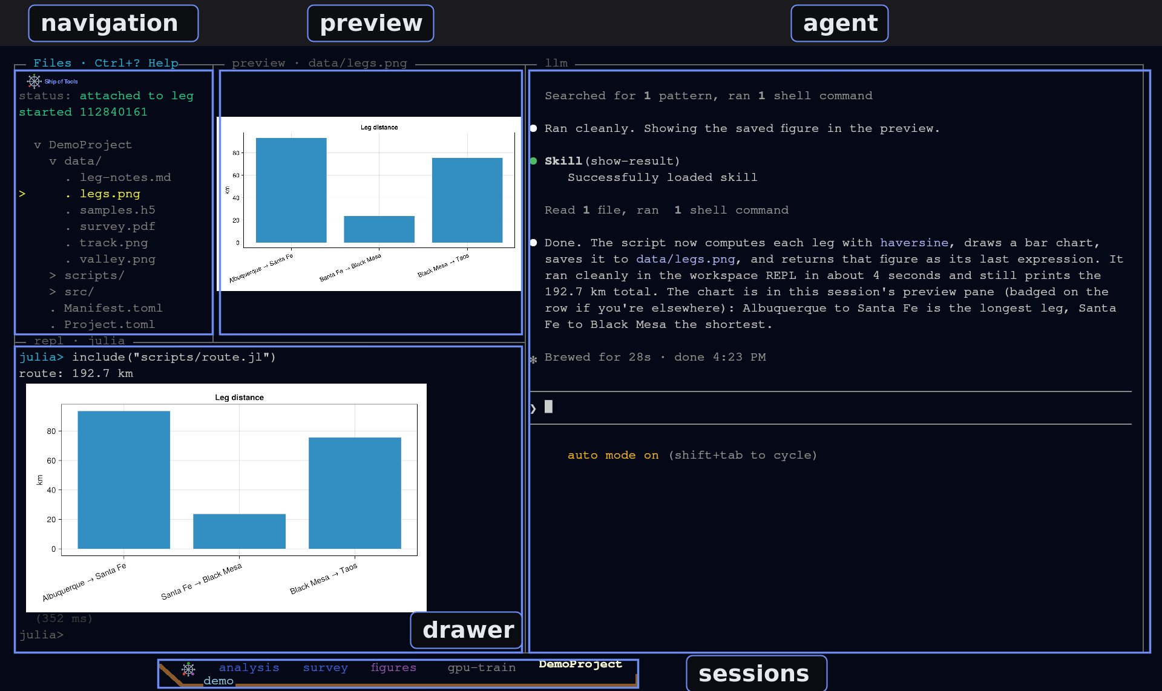This screenshot has width=1162, height=691.
Task: Click the 'Brewed for 28s' spinner asterisk
Action: pyautogui.click(x=533, y=359)
